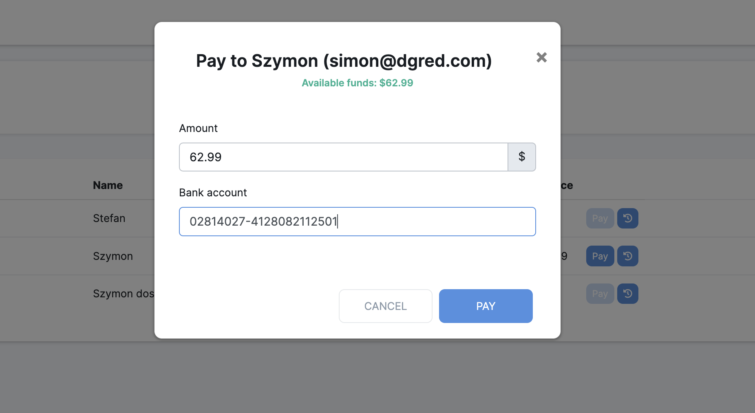Focus the Bank account field
The height and width of the screenshot is (413, 755).
click(357, 222)
